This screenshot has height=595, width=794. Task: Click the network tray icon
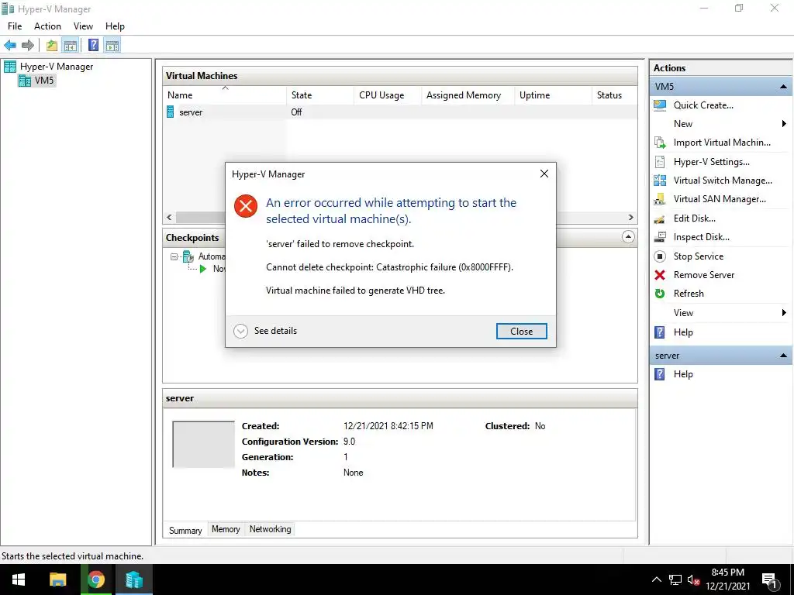point(675,580)
